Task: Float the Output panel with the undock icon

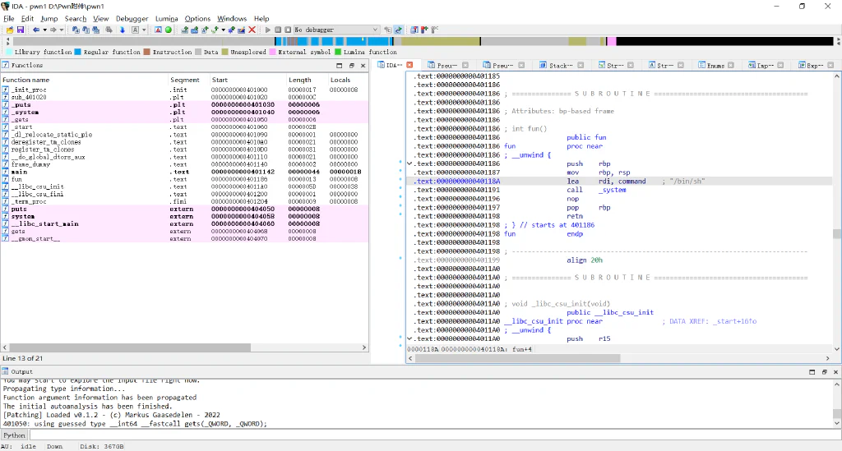Action: pos(824,371)
